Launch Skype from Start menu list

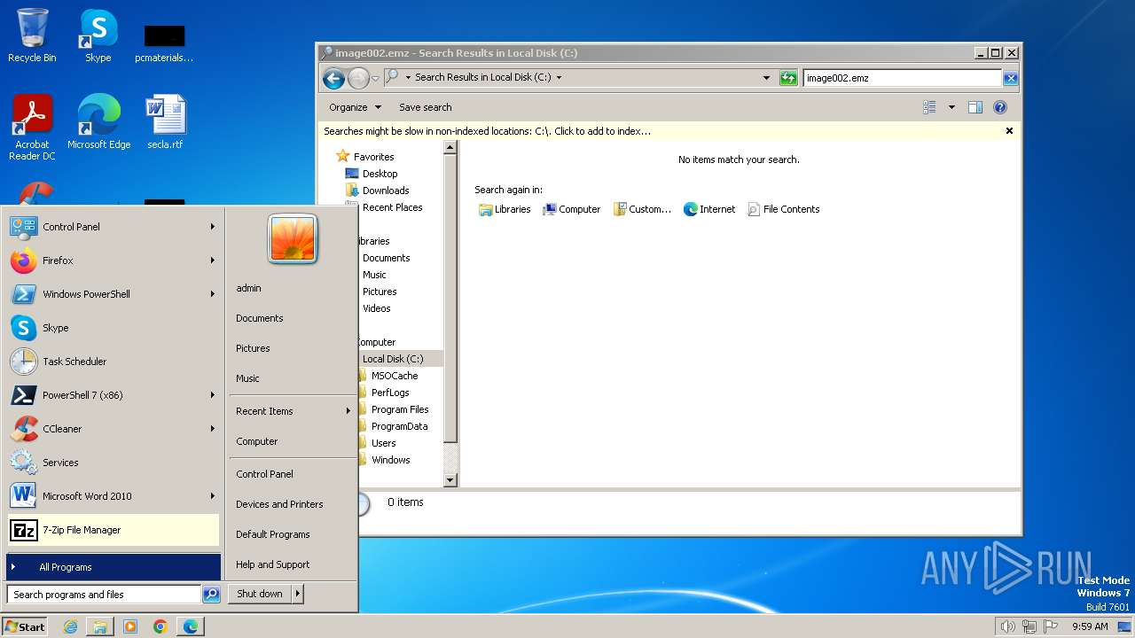pyautogui.click(x=113, y=328)
